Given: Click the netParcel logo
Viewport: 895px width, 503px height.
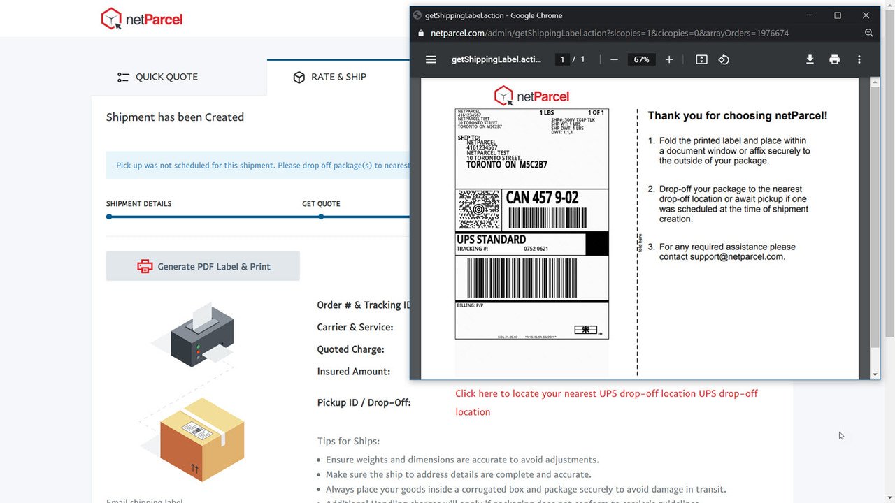Looking at the screenshot, I should coord(142,19).
